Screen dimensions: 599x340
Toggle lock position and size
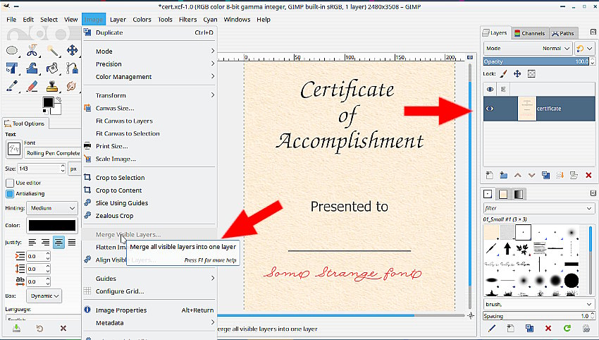pos(517,73)
